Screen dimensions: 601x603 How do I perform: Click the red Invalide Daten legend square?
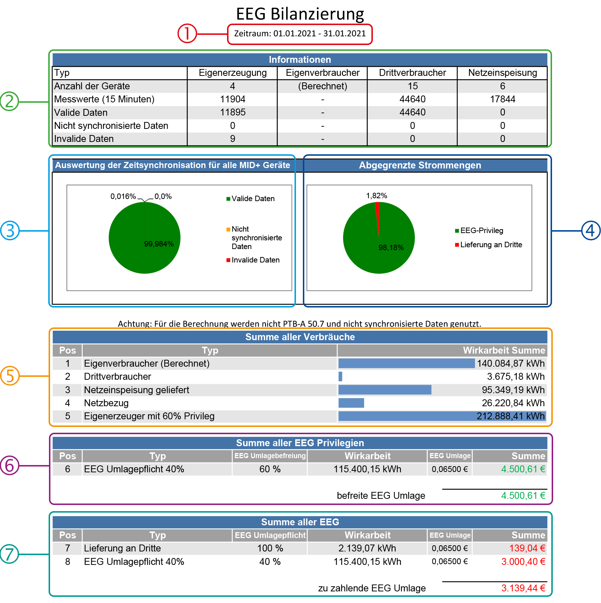pos(228,260)
